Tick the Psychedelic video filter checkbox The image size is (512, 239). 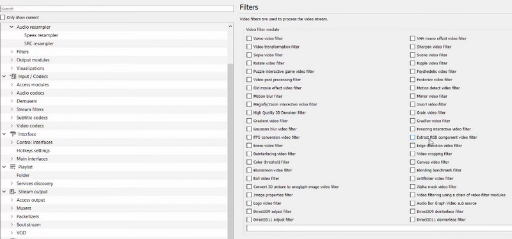click(413, 72)
